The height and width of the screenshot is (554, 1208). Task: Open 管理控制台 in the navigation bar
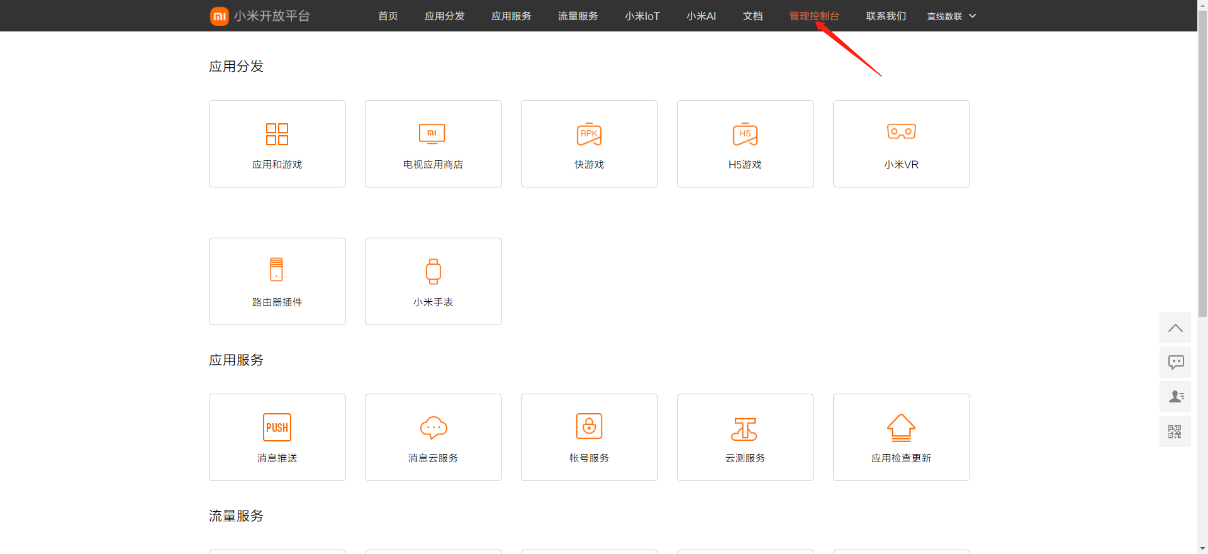(815, 16)
